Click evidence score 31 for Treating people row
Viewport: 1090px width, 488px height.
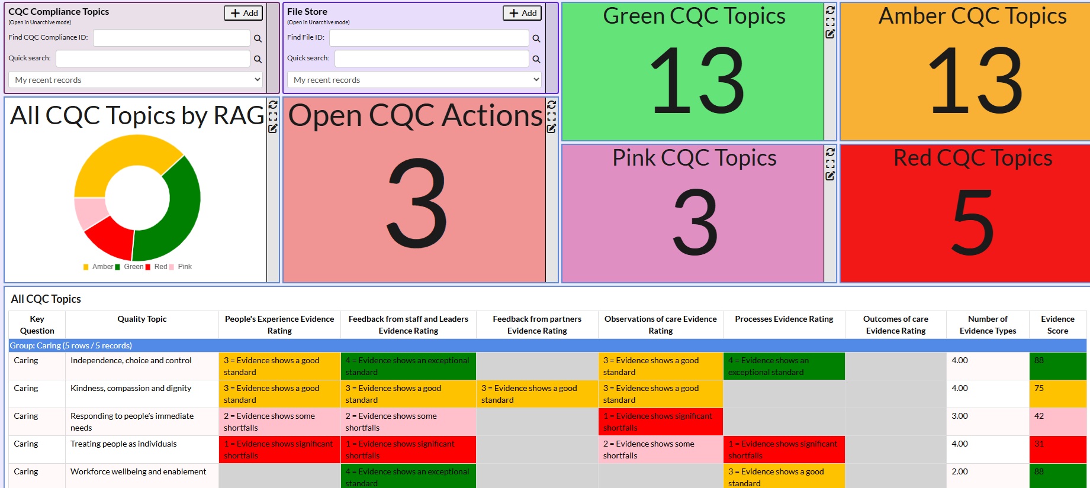1058,450
